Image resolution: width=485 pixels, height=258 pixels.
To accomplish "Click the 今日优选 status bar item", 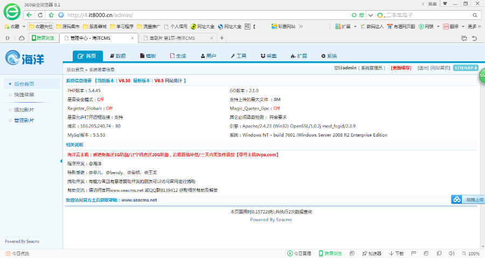I will tap(17, 253).
